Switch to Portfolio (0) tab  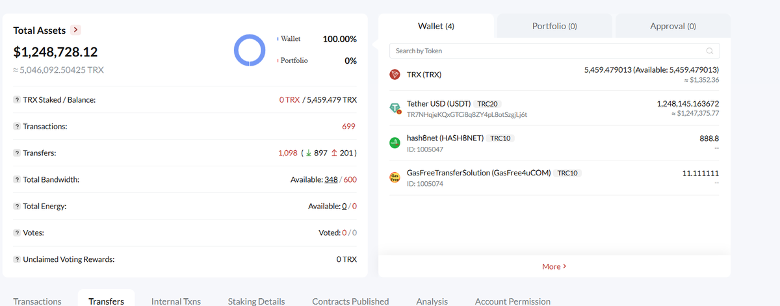554,26
